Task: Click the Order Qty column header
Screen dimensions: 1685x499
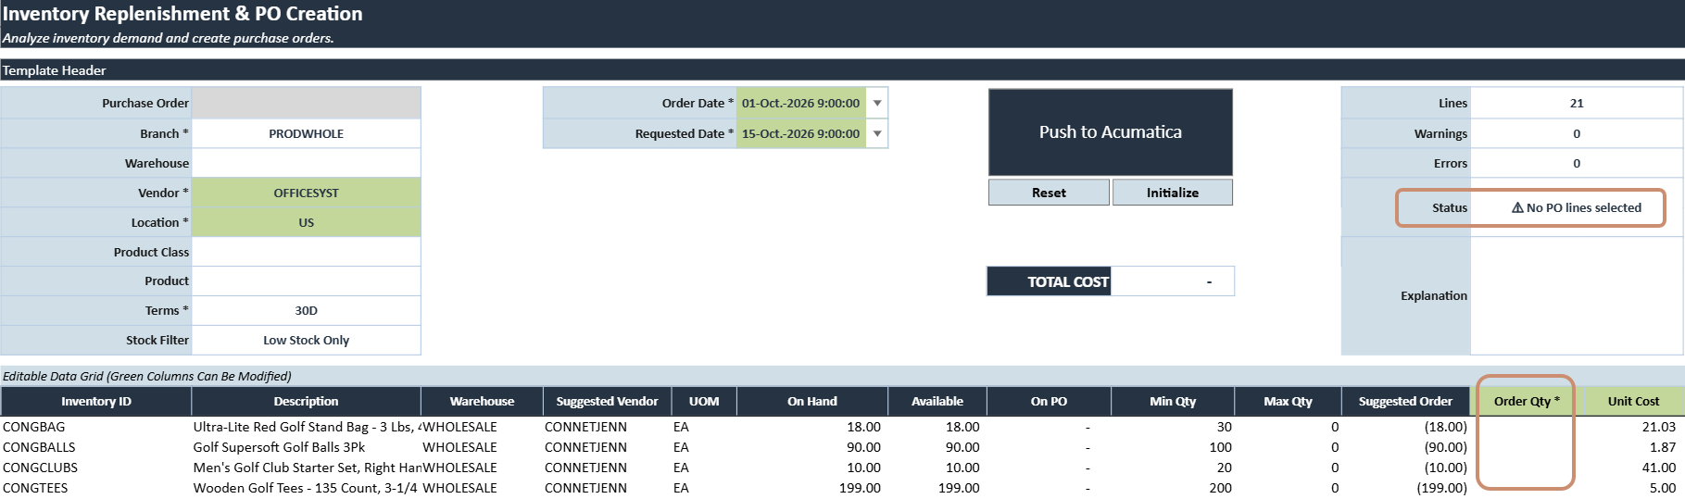Action: point(1526,401)
